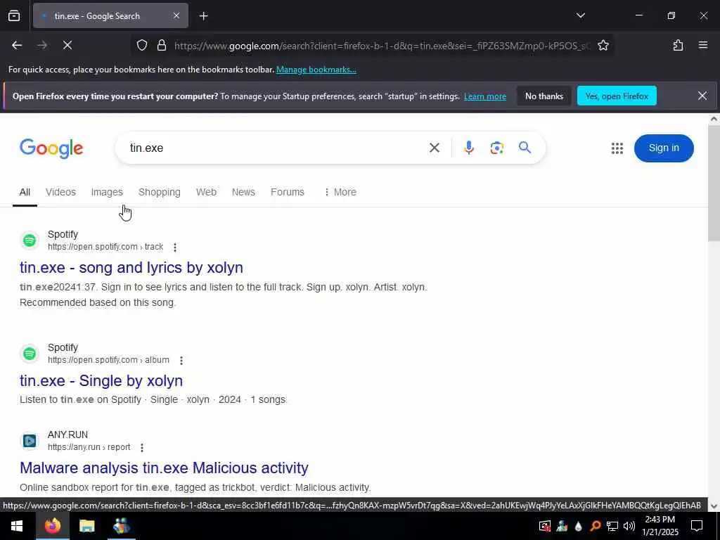Sign in to Google account
720x540 pixels.
point(664,148)
